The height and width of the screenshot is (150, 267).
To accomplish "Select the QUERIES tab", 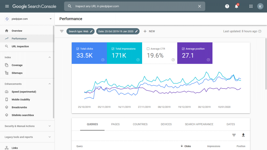I will [92, 124].
